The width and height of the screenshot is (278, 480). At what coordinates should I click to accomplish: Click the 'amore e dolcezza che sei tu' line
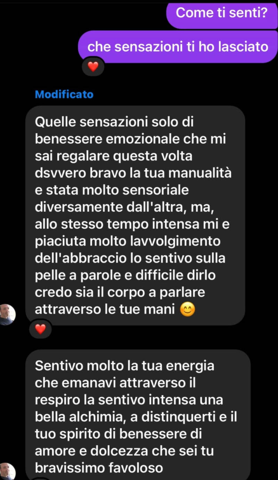[x=124, y=451]
